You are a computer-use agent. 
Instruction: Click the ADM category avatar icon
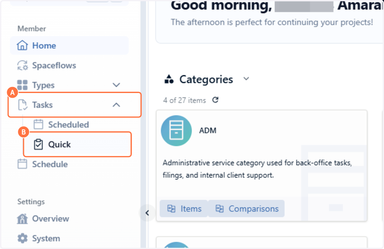pos(176,131)
